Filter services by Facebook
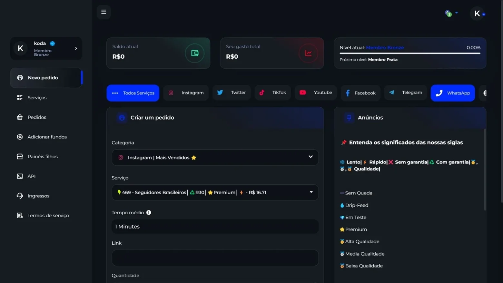 (360, 93)
